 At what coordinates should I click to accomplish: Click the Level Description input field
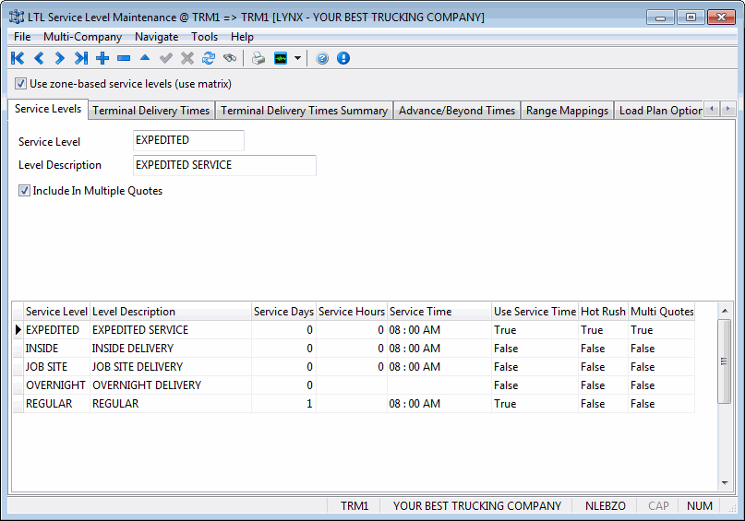pyautogui.click(x=224, y=165)
